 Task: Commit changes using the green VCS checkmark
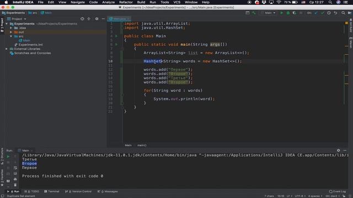tap(322, 13)
